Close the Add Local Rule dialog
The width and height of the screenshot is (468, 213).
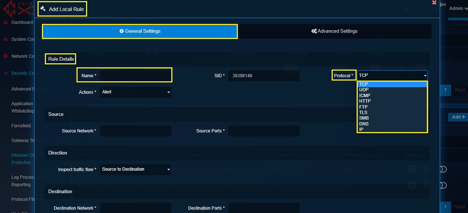pos(434,3)
